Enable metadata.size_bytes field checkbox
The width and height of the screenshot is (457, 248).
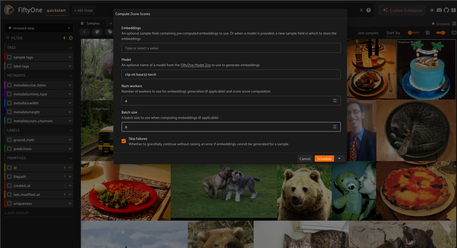(9, 85)
